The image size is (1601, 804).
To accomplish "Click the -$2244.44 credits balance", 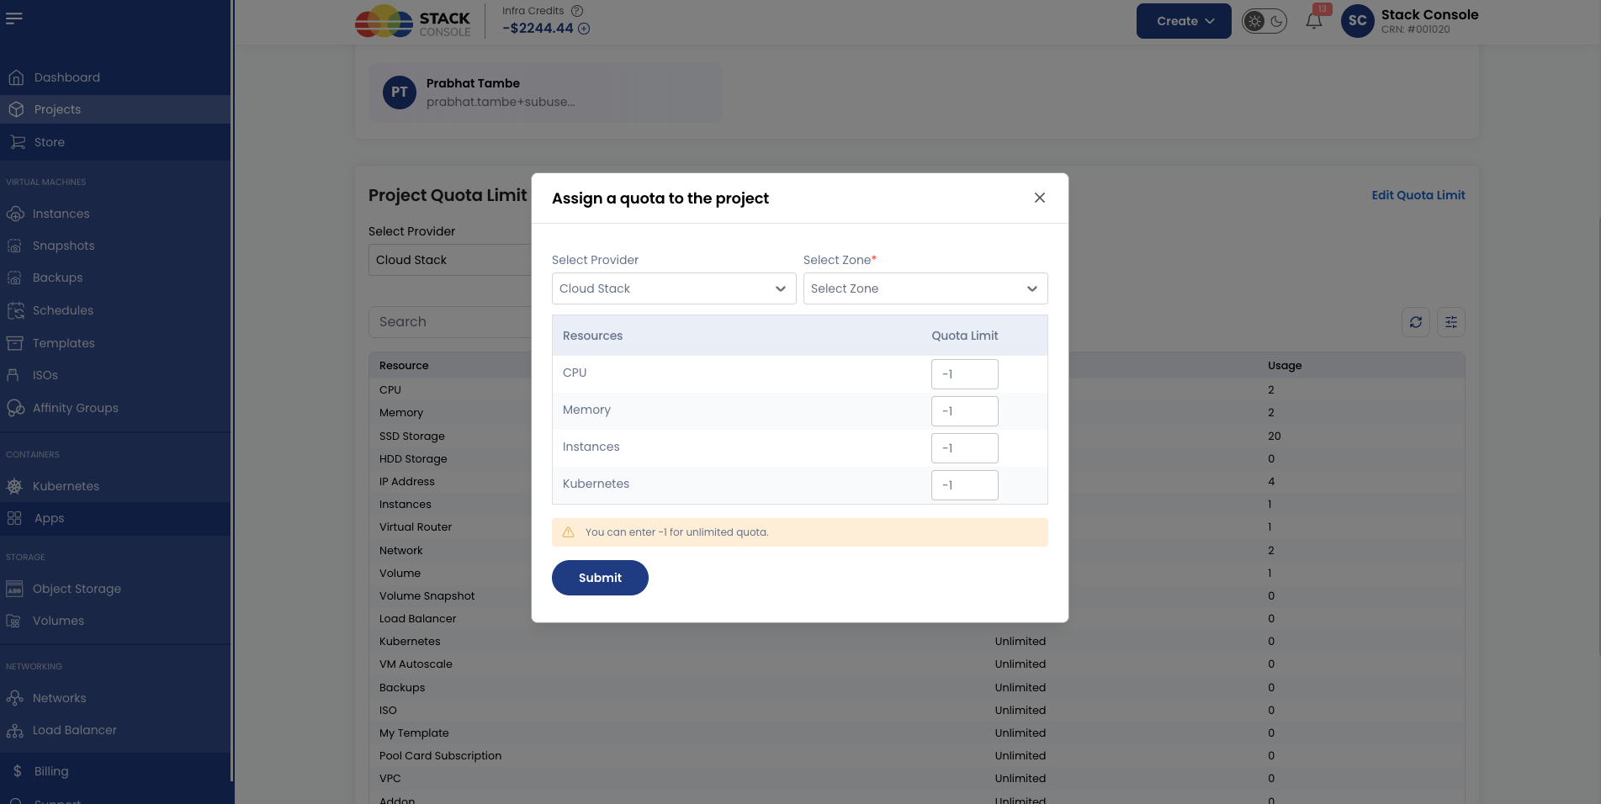I will [538, 28].
